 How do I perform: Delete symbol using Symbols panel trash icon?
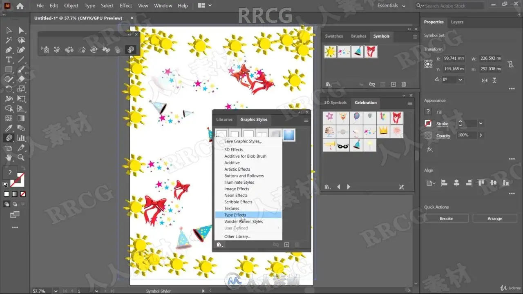click(x=404, y=84)
